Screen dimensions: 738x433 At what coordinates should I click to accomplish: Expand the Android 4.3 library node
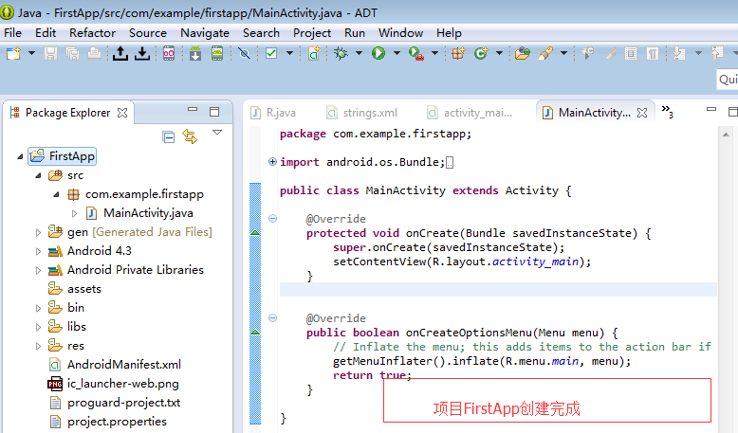39,251
